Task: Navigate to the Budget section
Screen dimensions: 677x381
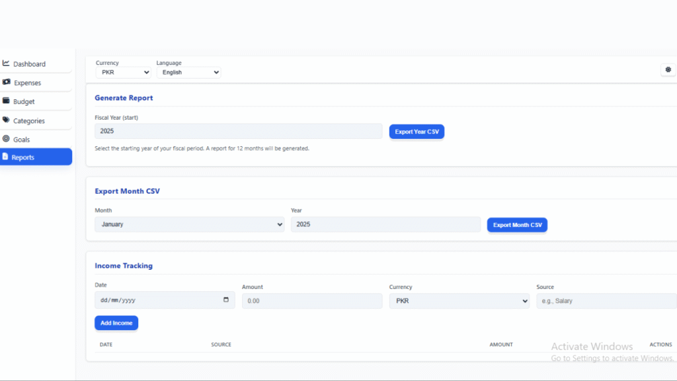Action: tap(25, 101)
